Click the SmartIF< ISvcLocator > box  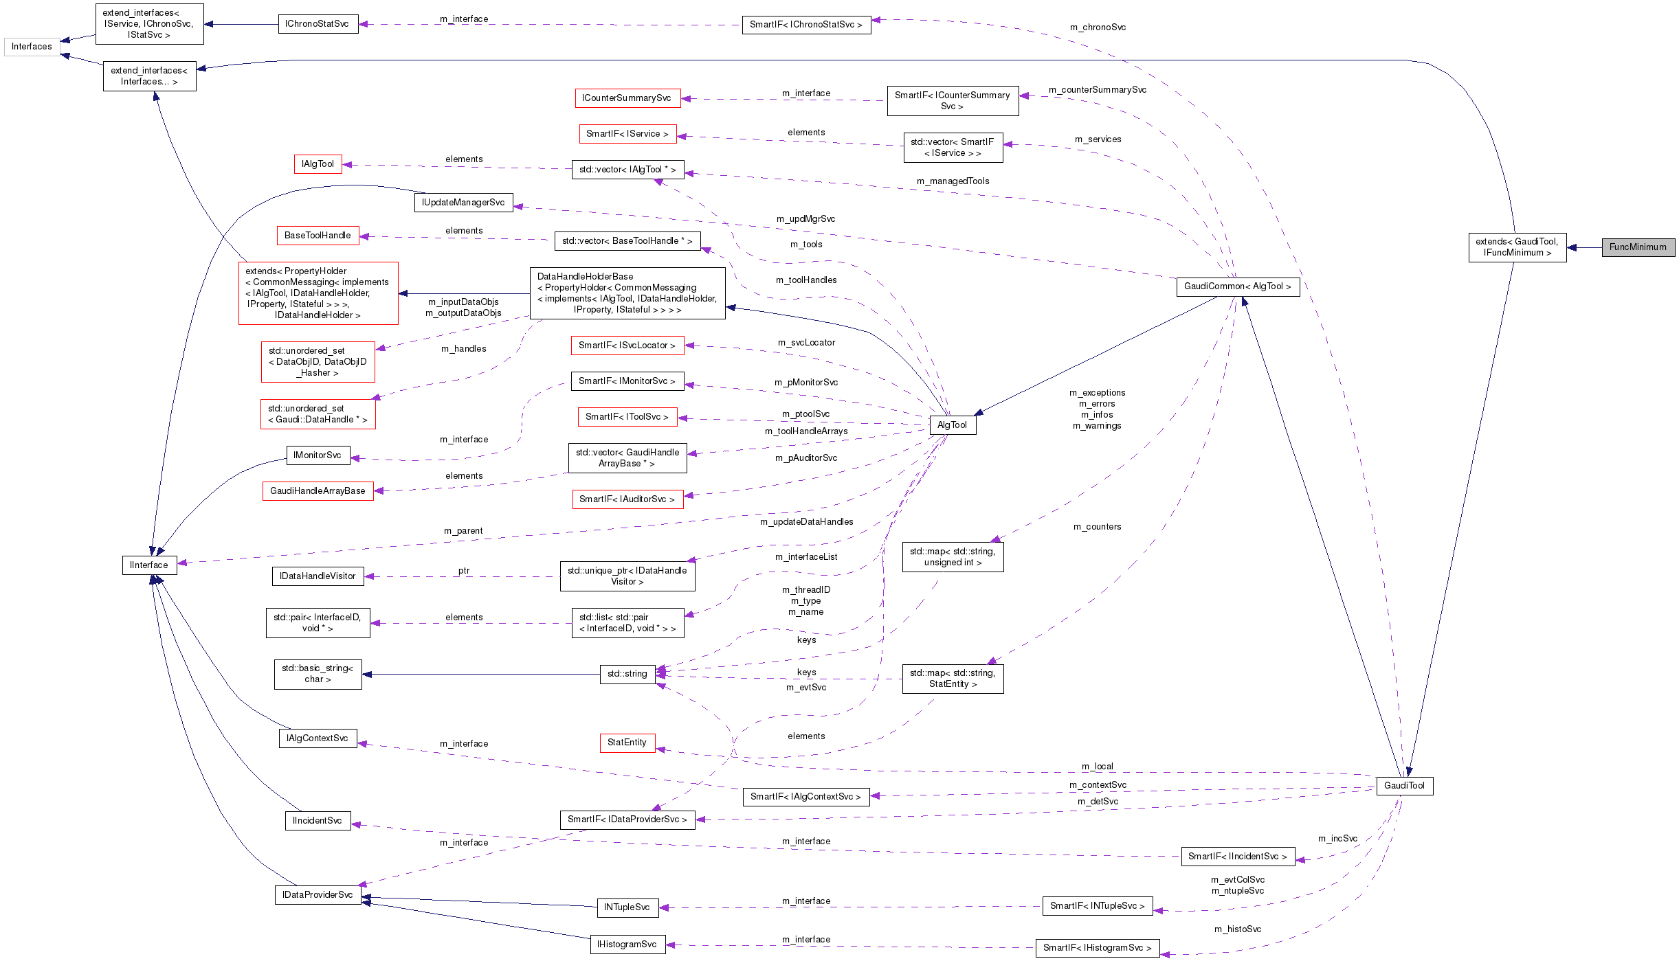point(627,346)
